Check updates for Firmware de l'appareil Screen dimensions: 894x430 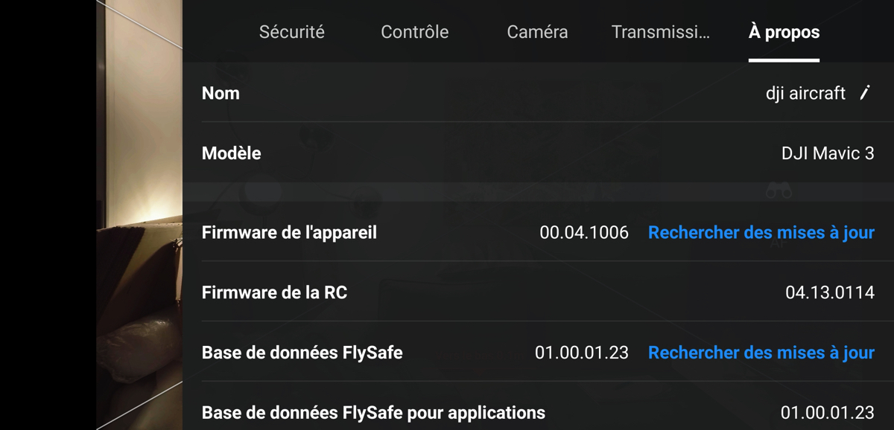click(761, 233)
